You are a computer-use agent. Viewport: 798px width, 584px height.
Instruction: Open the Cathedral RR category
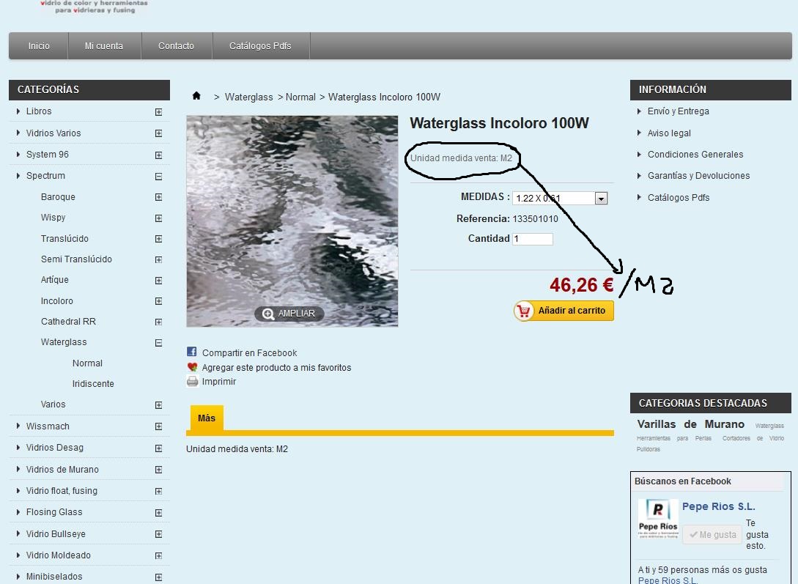(x=68, y=322)
